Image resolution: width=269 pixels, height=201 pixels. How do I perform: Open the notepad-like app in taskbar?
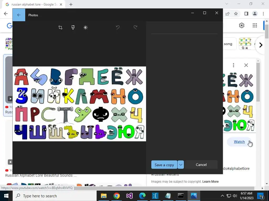[x=168, y=196]
